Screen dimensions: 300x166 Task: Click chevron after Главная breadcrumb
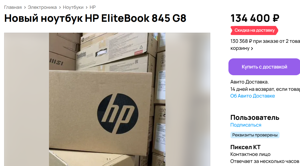pyautogui.click(x=25, y=8)
